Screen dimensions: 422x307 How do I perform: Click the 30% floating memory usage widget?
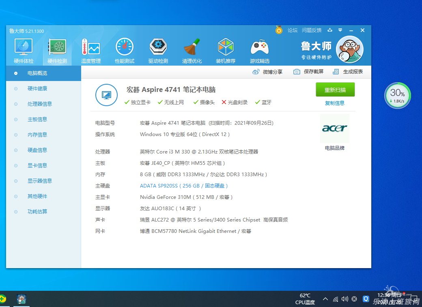(397, 96)
